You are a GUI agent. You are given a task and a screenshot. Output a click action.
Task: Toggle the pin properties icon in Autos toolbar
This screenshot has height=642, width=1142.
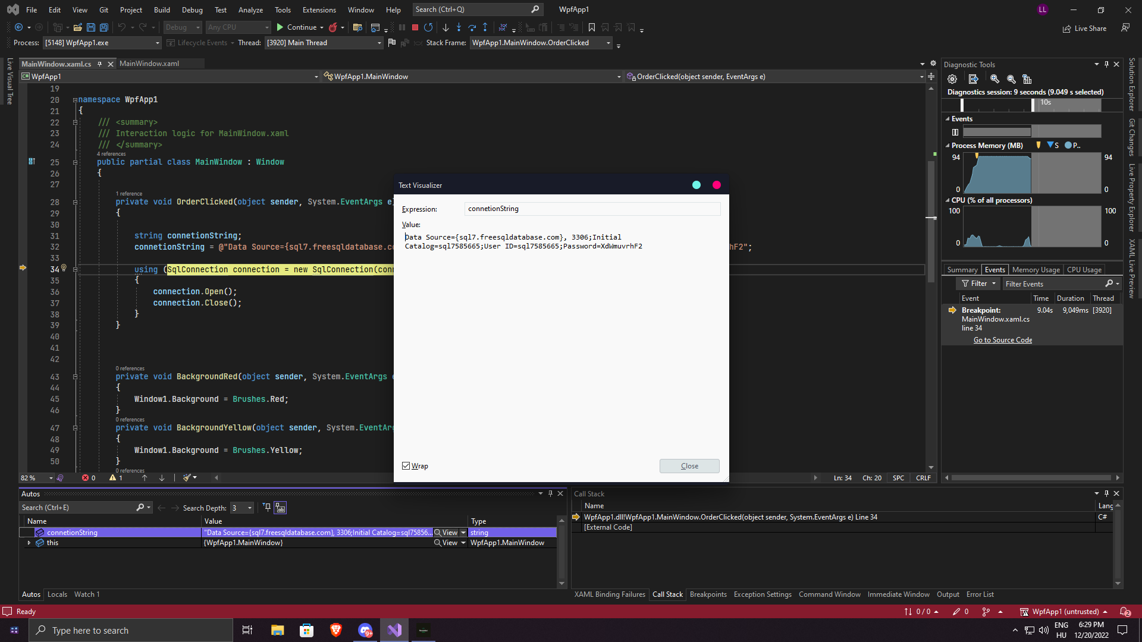[266, 507]
